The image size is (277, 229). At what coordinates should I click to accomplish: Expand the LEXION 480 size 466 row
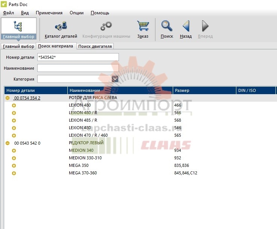pyautogui.click(x=14, y=105)
